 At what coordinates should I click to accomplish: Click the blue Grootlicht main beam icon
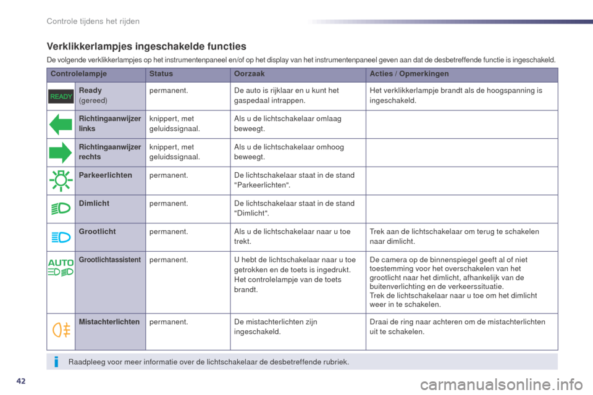(61, 237)
